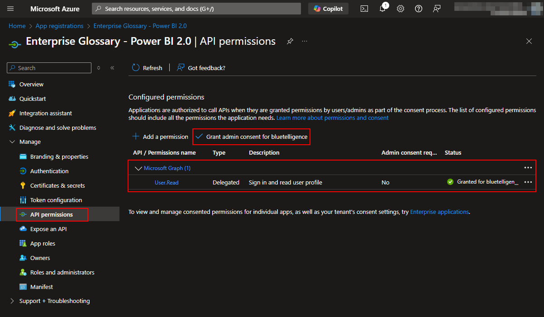This screenshot has width=544, height=317.
Task: Click the Feedback icon in top bar
Action: point(437,9)
